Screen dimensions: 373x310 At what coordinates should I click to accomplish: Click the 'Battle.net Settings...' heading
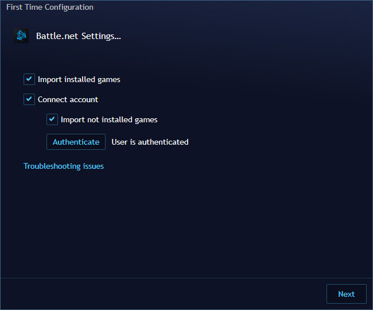coord(79,36)
